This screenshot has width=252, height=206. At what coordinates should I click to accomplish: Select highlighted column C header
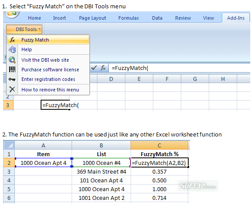[159, 145]
